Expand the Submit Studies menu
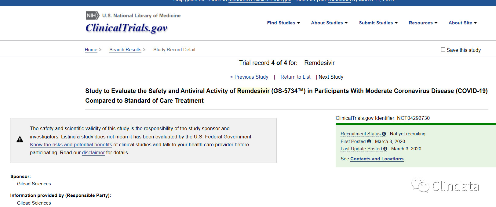This screenshot has height=207, width=496. click(378, 23)
